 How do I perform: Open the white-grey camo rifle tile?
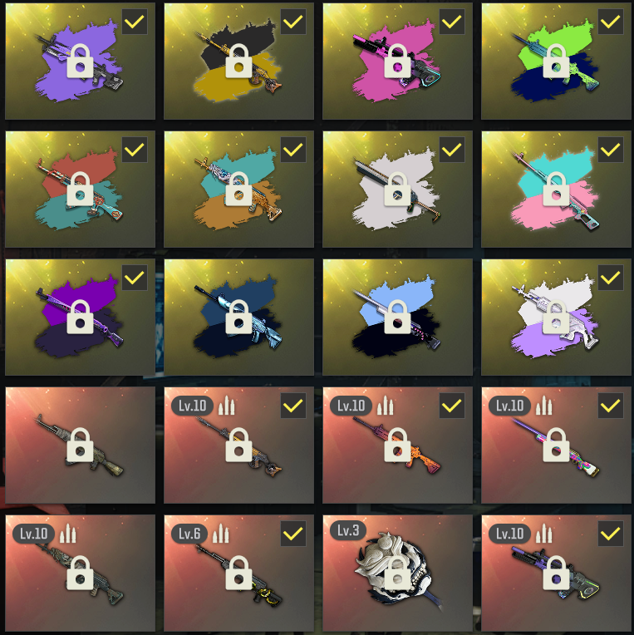397,189
